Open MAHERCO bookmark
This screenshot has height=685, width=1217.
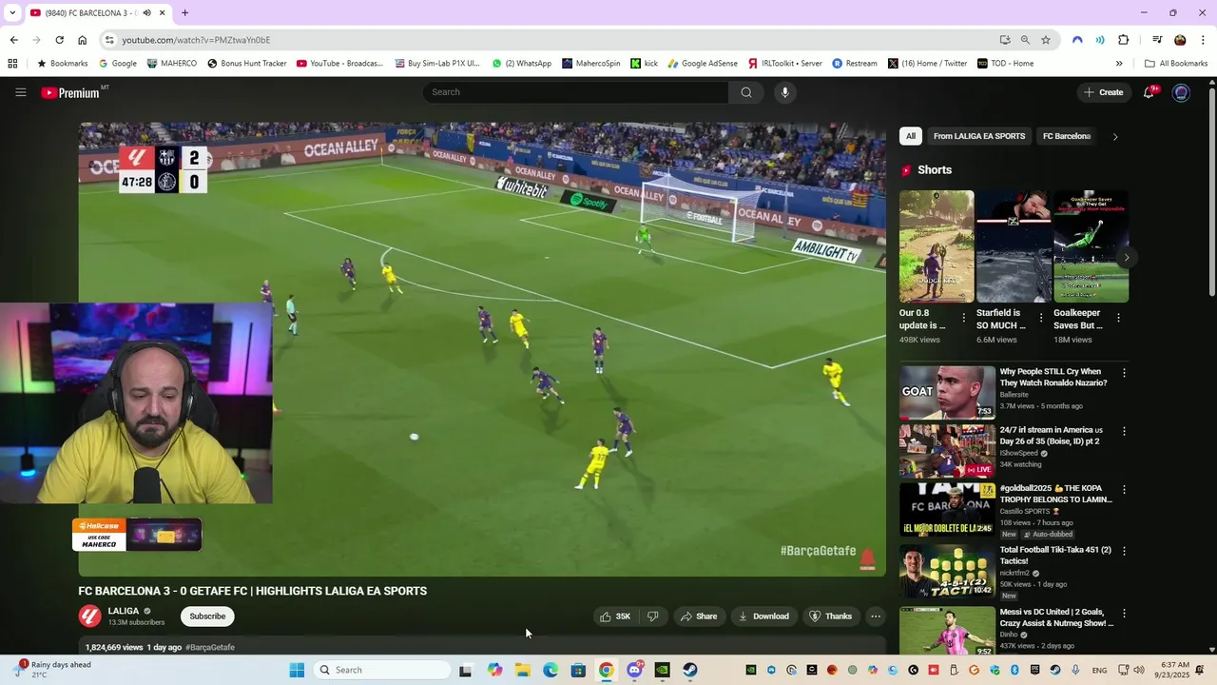point(172,64)
